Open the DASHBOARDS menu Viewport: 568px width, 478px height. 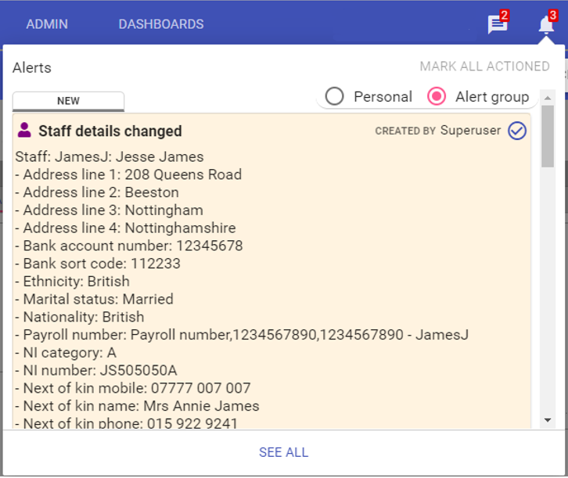[161, 24]
